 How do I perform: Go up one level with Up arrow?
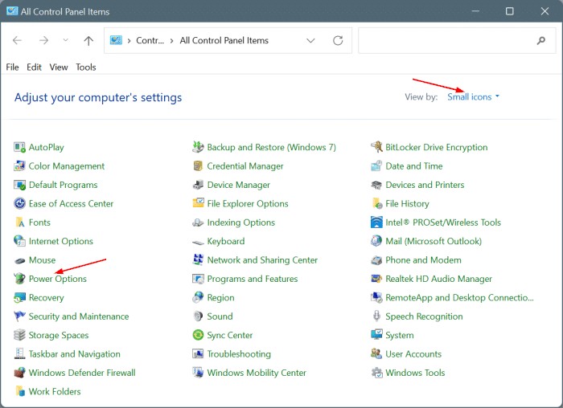pyautogui.click(x=88, y=40)
